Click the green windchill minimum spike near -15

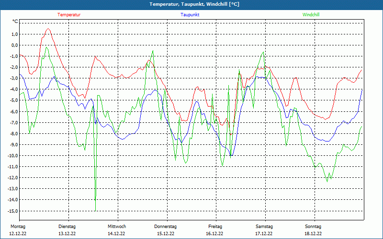(x=95, y=210)
